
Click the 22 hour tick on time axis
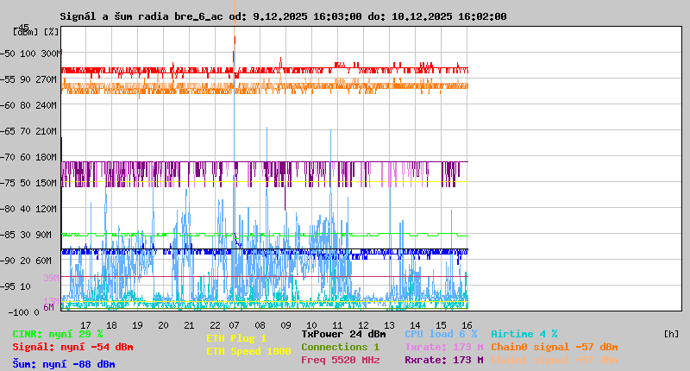[214, 325]
